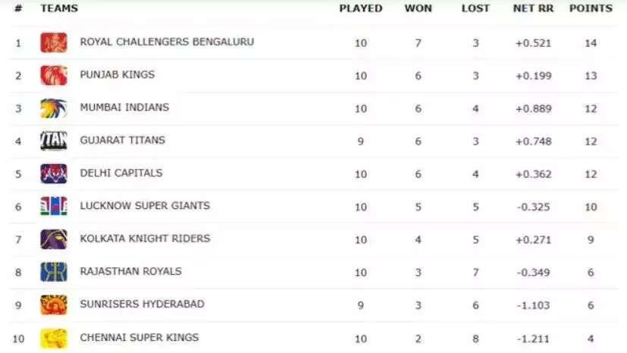Click the Sunrisers Hyderabad team logo
Image resolution: width=627 pixels, height=353 pixels.
[54, 305]
